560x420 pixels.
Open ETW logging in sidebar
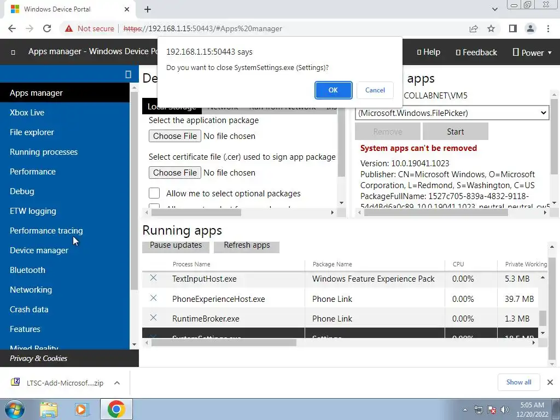(x=65, y=211)
